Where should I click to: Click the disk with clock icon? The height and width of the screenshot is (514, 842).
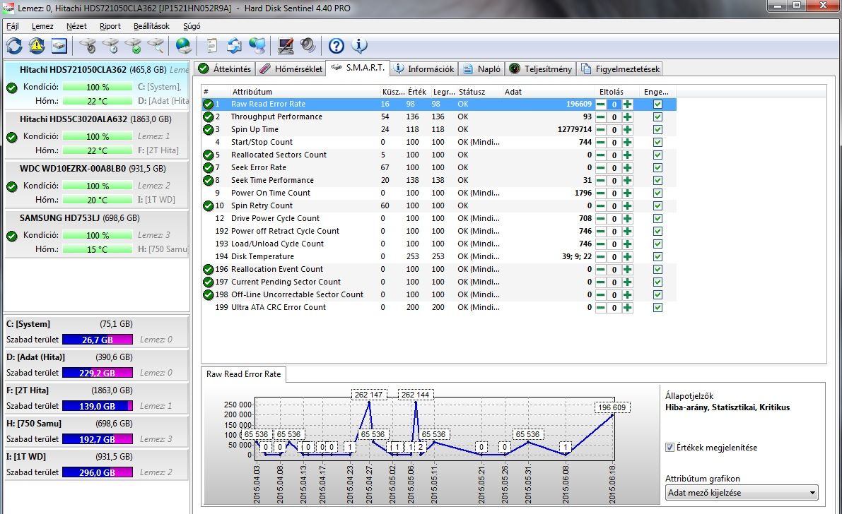click(110, 46)
